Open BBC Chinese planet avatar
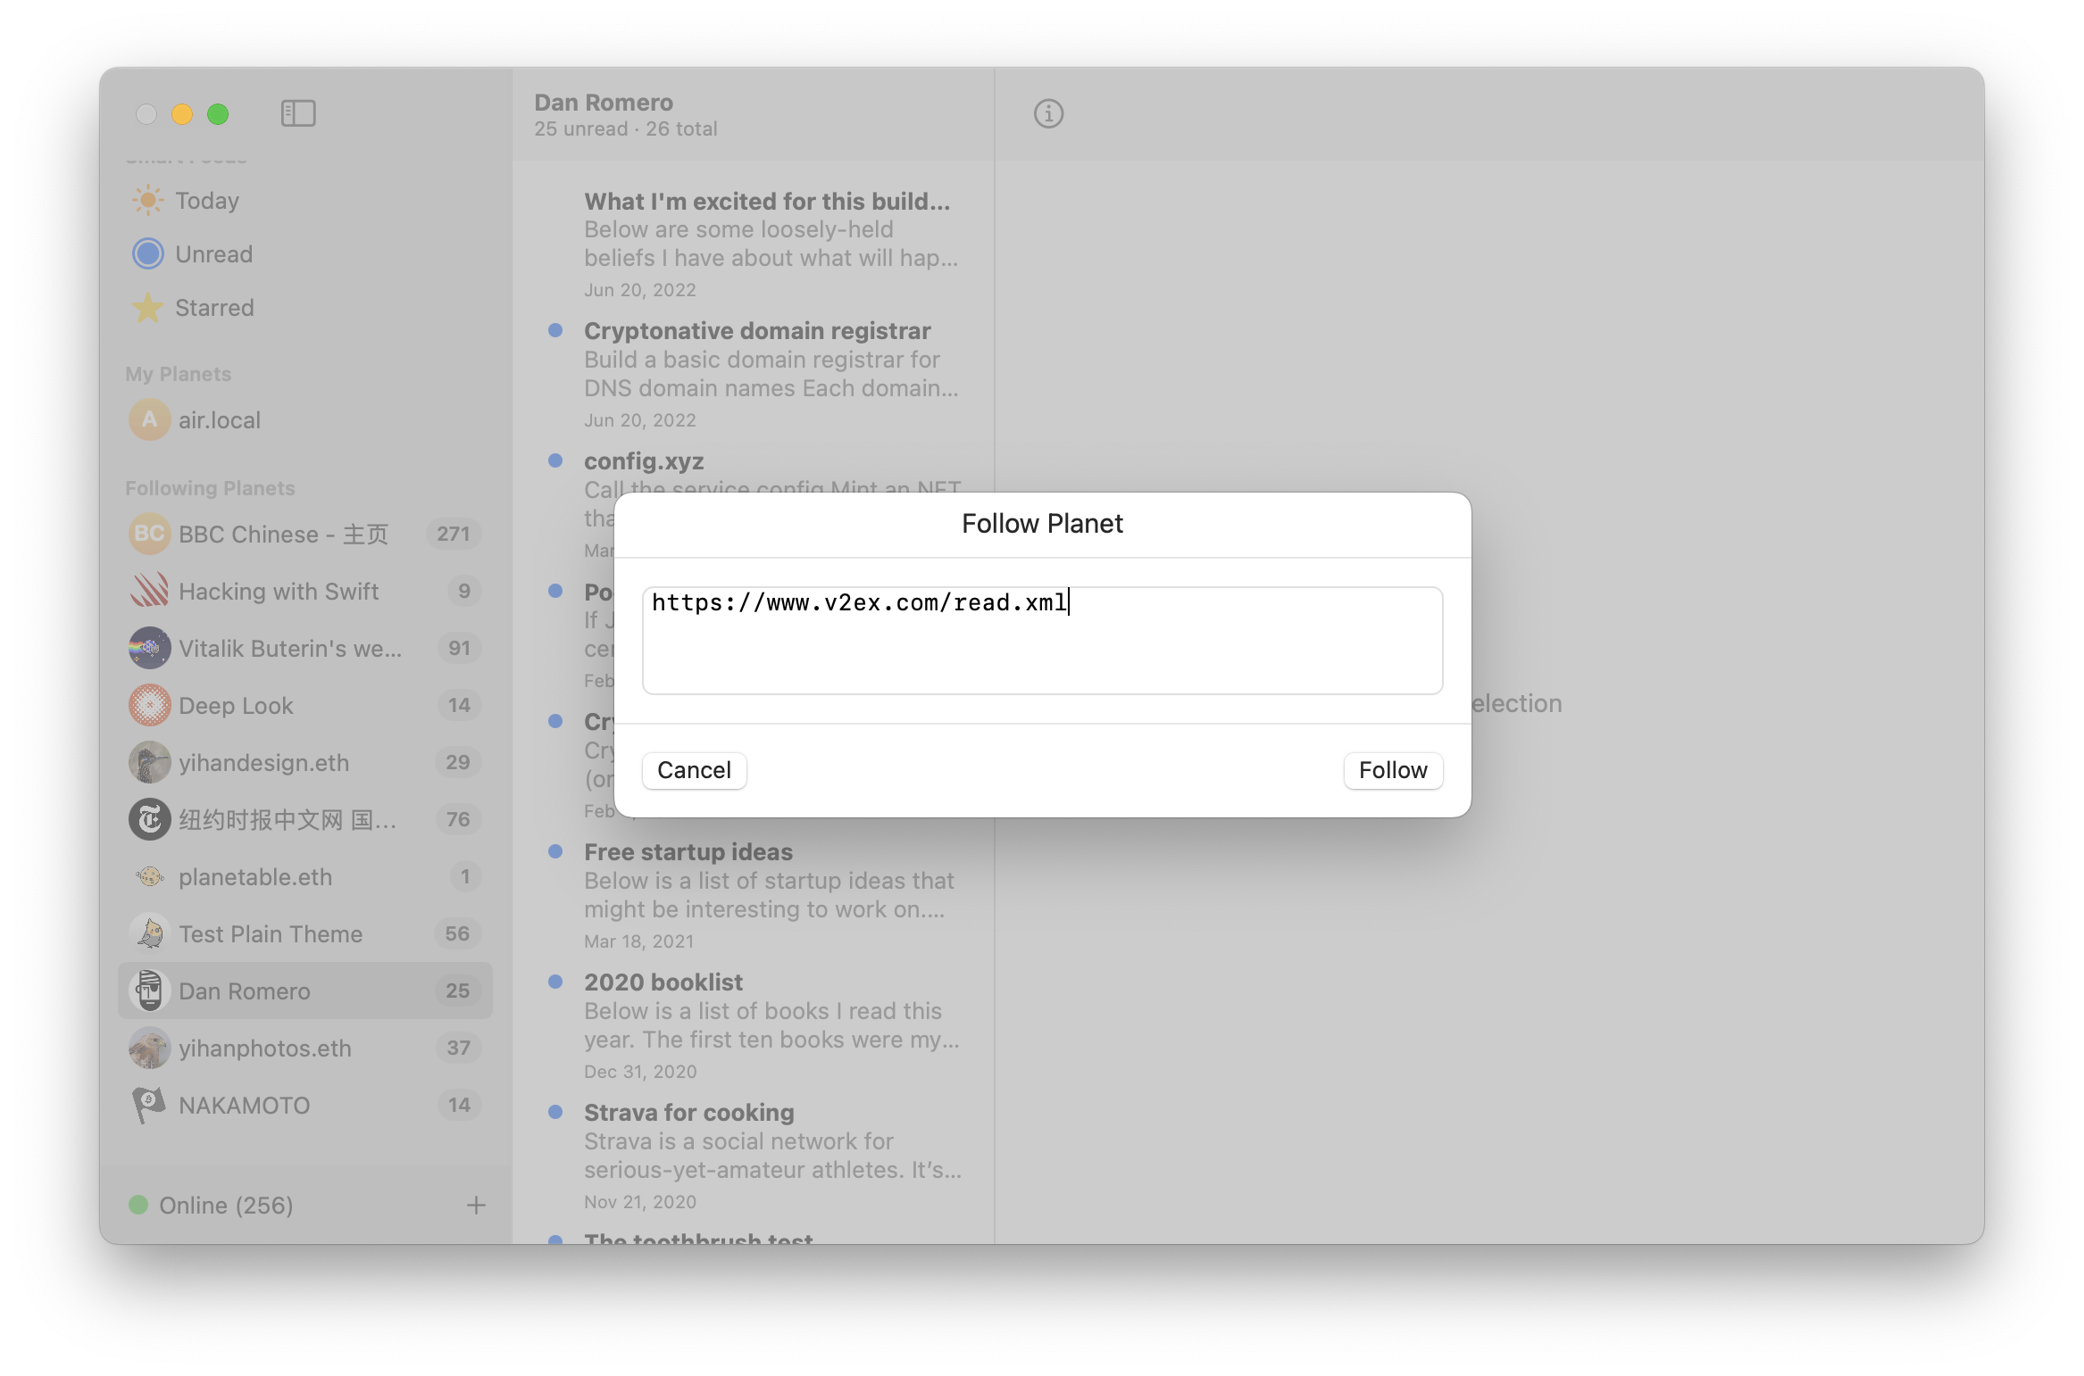Screen dimensions: 2084x1376 149,534
